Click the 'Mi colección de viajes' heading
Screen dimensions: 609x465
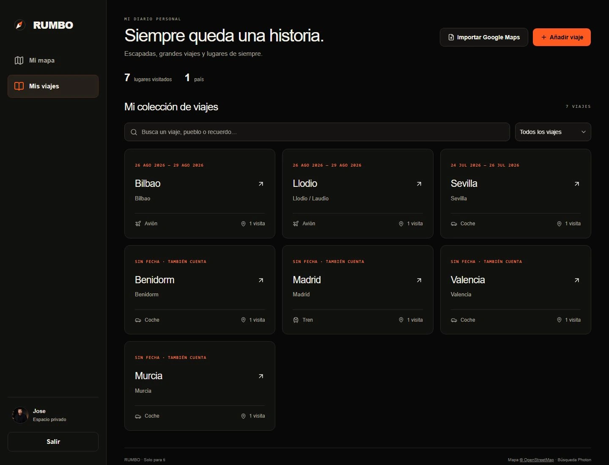tap(171, 107)
